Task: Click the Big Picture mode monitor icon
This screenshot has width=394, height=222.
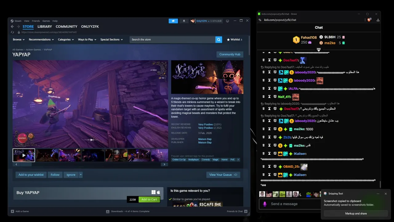Action: click(227, 21)
